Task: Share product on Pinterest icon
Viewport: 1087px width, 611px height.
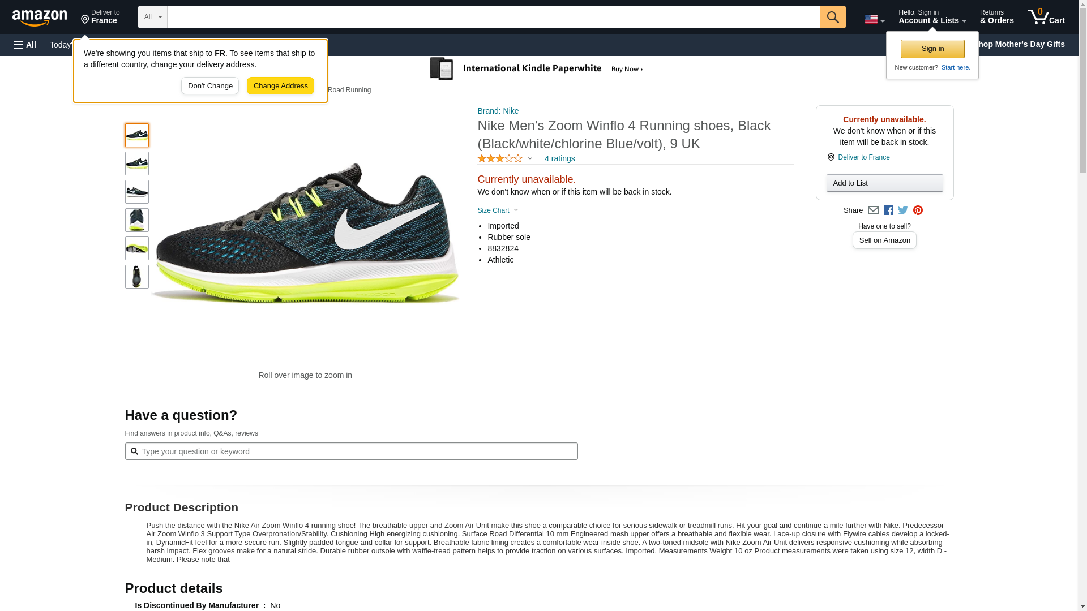Action: tap(918, 210)
